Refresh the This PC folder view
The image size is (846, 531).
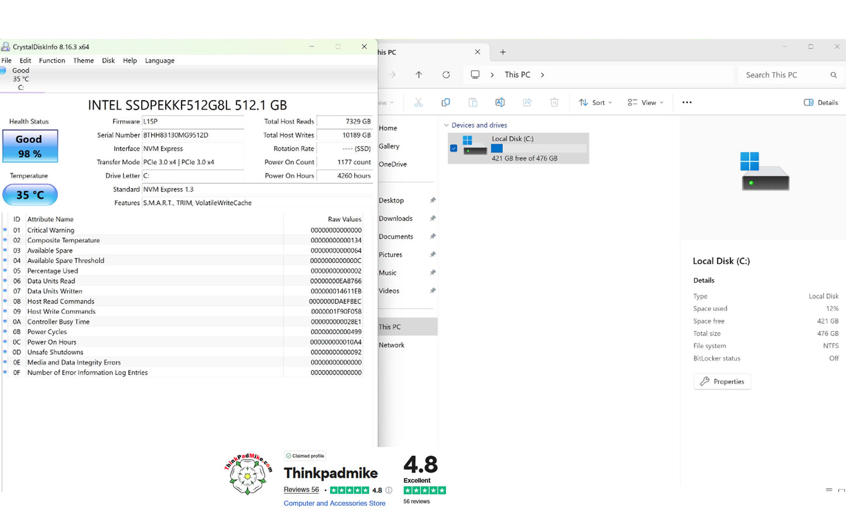click(446, 75)
